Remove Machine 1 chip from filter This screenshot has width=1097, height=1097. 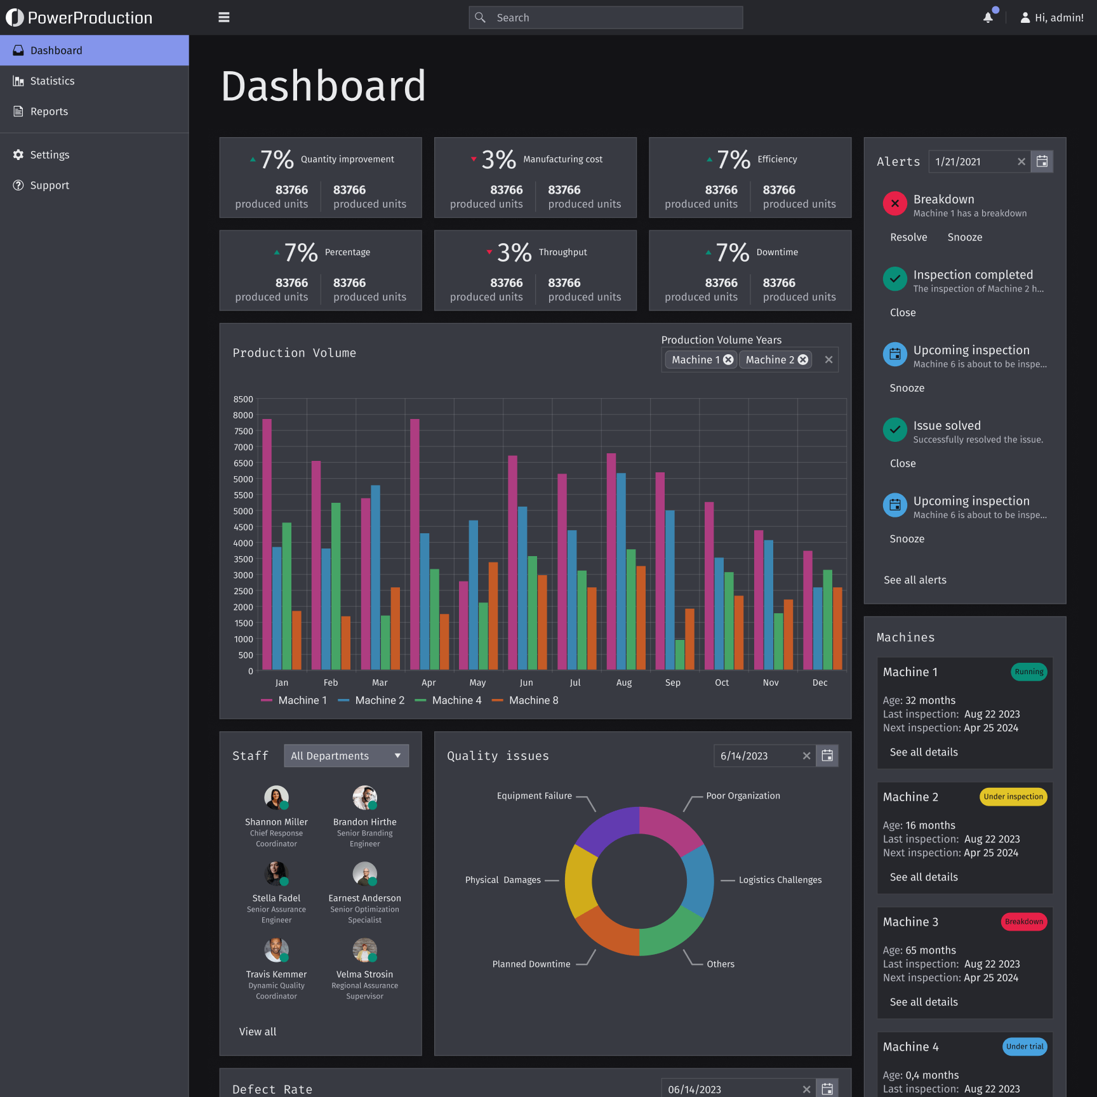point(728,360)
